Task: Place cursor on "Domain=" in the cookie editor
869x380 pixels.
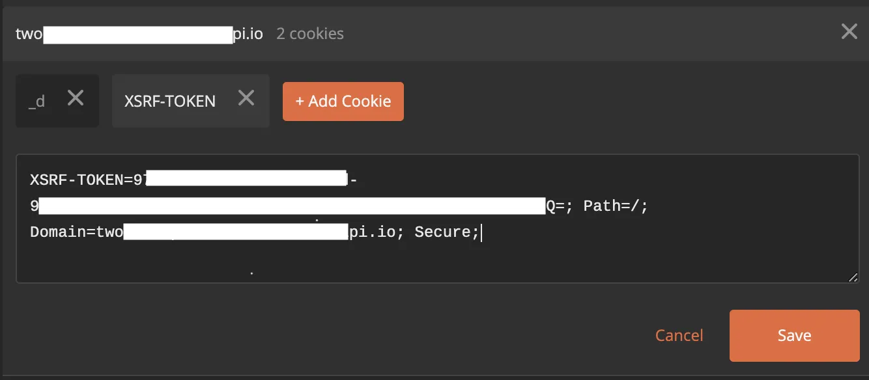Action: (x=63, y=232)
